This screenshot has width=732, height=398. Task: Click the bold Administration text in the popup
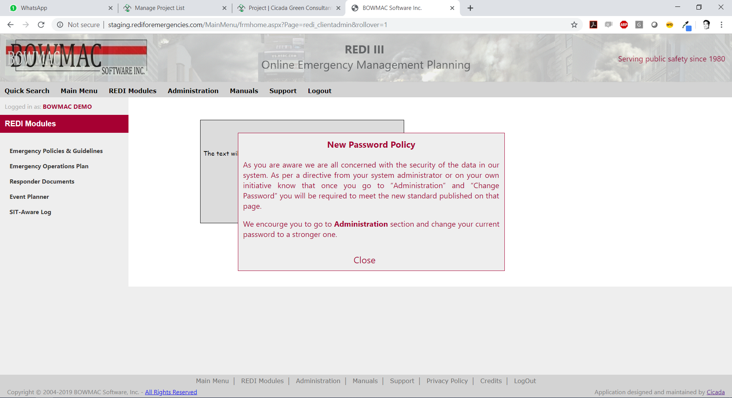[x=361, y=224]
